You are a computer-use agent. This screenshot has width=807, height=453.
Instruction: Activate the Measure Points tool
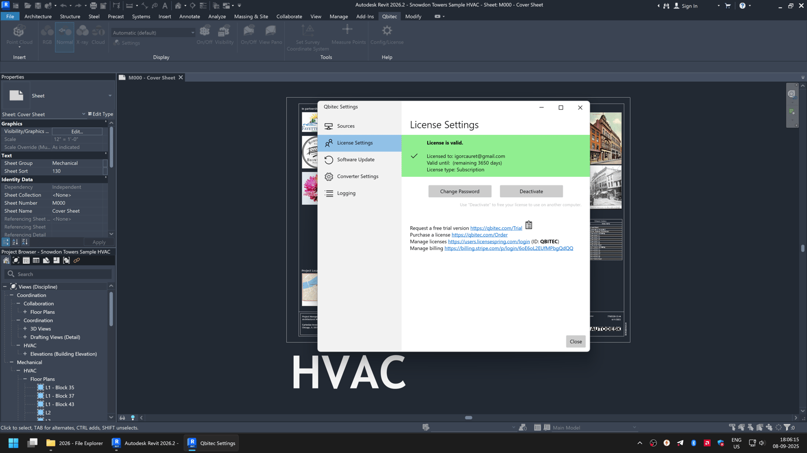[x=348, y=35]
